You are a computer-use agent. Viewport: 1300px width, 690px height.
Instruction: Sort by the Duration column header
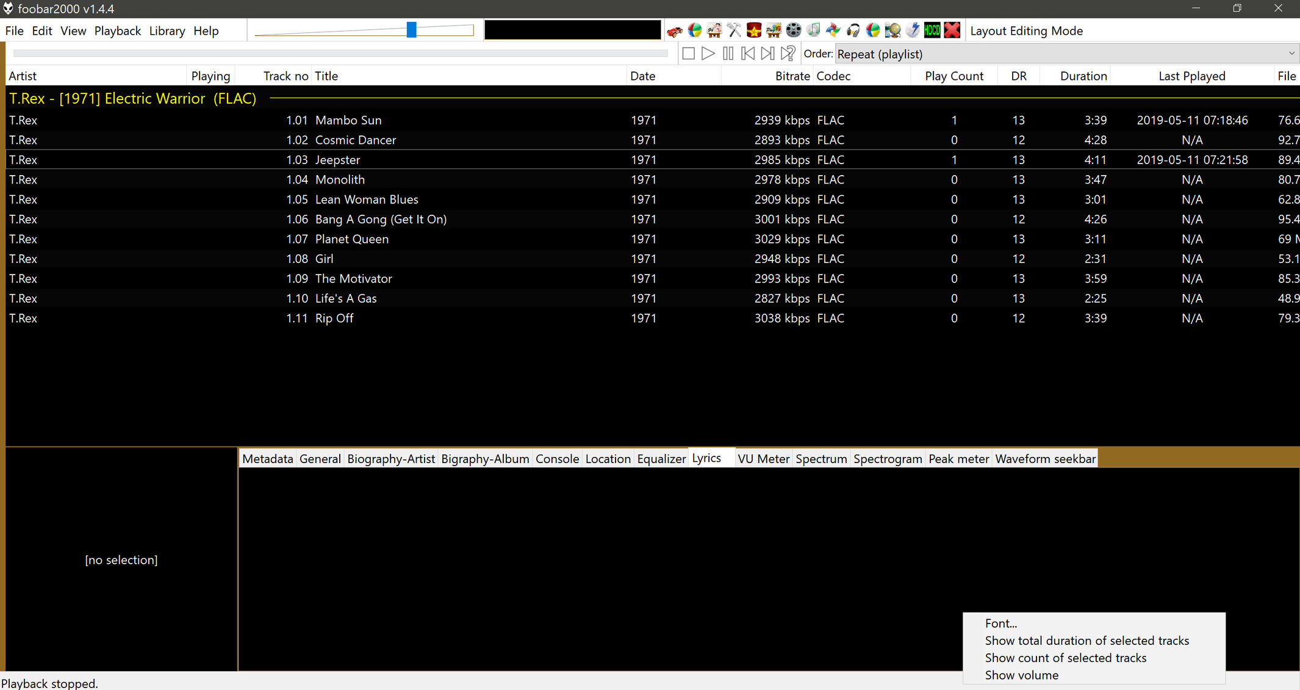coord(1075,76)
